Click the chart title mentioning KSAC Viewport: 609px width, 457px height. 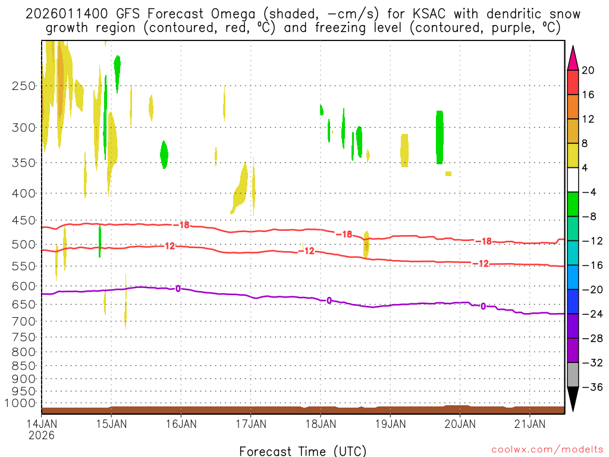point(303,21)
